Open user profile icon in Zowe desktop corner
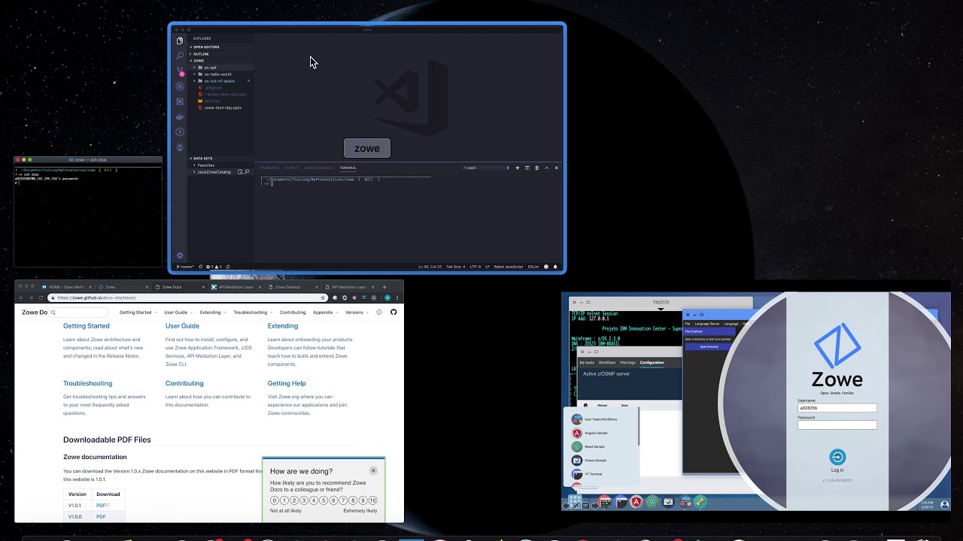The image size is (963, 541). tap(945, 504)
